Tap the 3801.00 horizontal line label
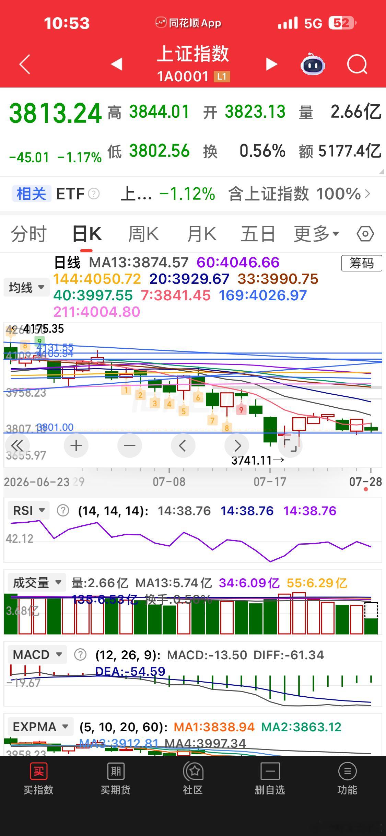 pyautogui.click(x=55, y=427)
